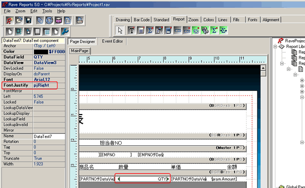
Task: Click the New Report Page icon beside purple drum
Action: tap(68, 20)
